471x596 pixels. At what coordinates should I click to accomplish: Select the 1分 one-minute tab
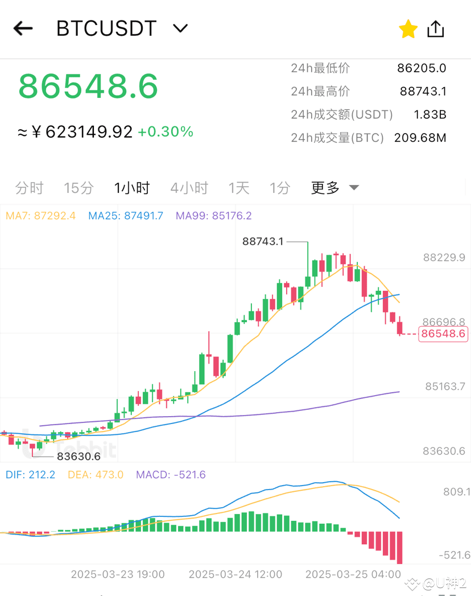(279, 187)
